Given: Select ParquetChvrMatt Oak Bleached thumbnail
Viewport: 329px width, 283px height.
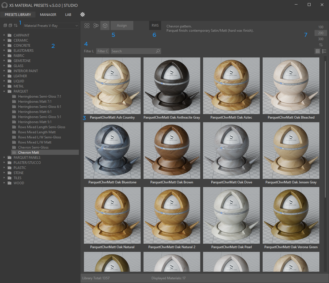Looking at the screenshot, I should 291,86.
